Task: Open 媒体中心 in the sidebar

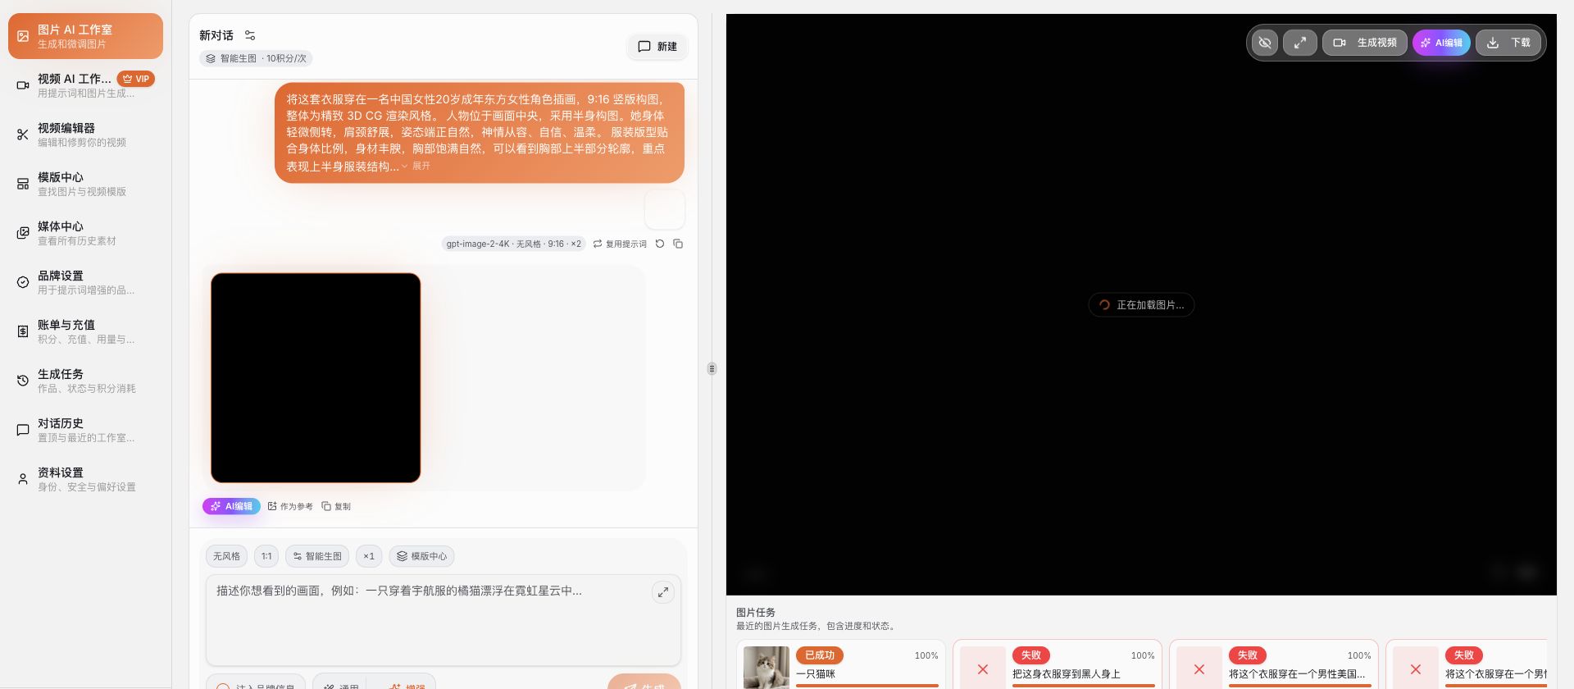Action: coord(85,233)
